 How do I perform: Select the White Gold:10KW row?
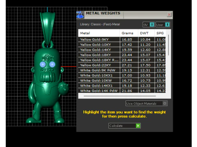point(122,80)
